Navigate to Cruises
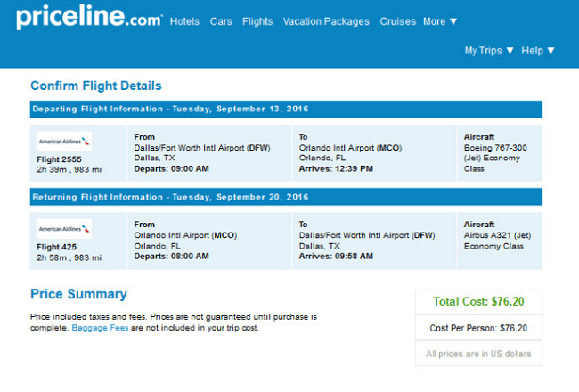Image resolution: width=579 pixels, height=392 pixels. click(397, 21)
